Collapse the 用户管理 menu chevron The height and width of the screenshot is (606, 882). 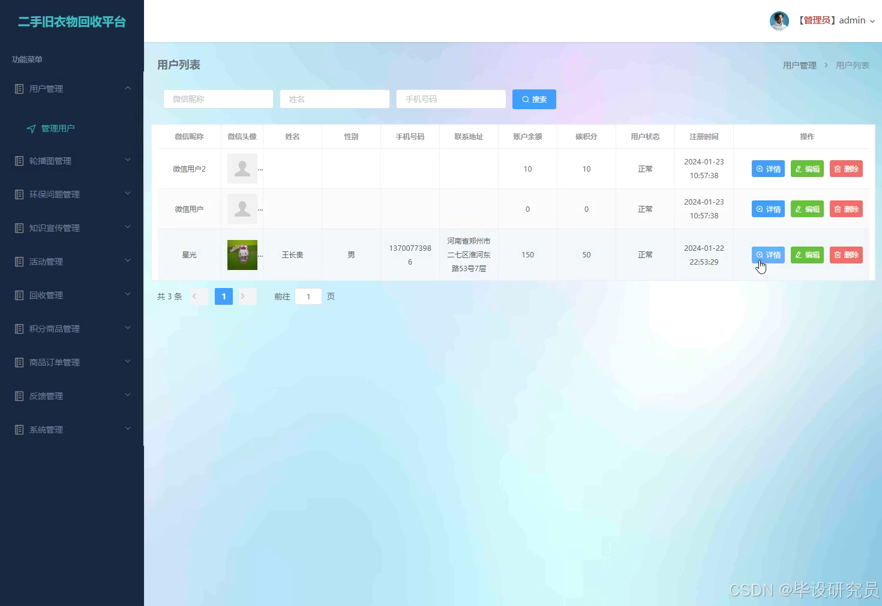pyautogui.click(x=128, y=88)
